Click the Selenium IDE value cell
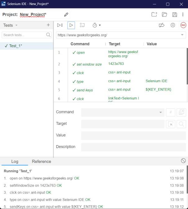The image size is (188, 209). [x=156, y=81]
